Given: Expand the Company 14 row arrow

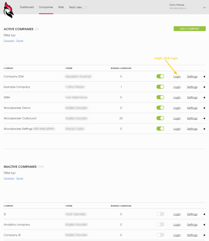Looking at the screenshot, I should pyautogui.click(x=204, y=235).
